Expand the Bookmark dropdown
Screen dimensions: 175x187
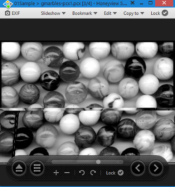(x=85, y=13)
